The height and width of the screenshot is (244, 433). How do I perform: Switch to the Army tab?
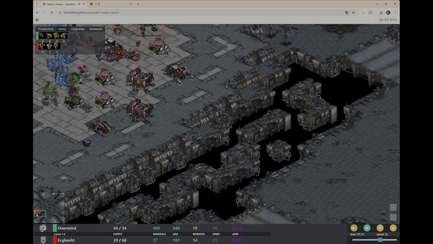(62, 29)
